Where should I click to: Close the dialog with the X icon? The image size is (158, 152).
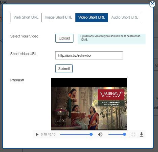(152, 4)
